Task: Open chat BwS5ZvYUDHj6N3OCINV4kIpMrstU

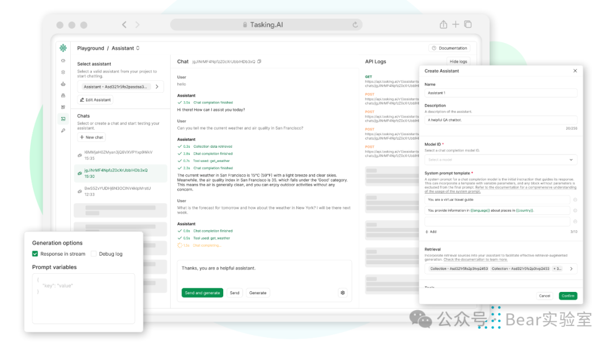Action: coord(120,191)
